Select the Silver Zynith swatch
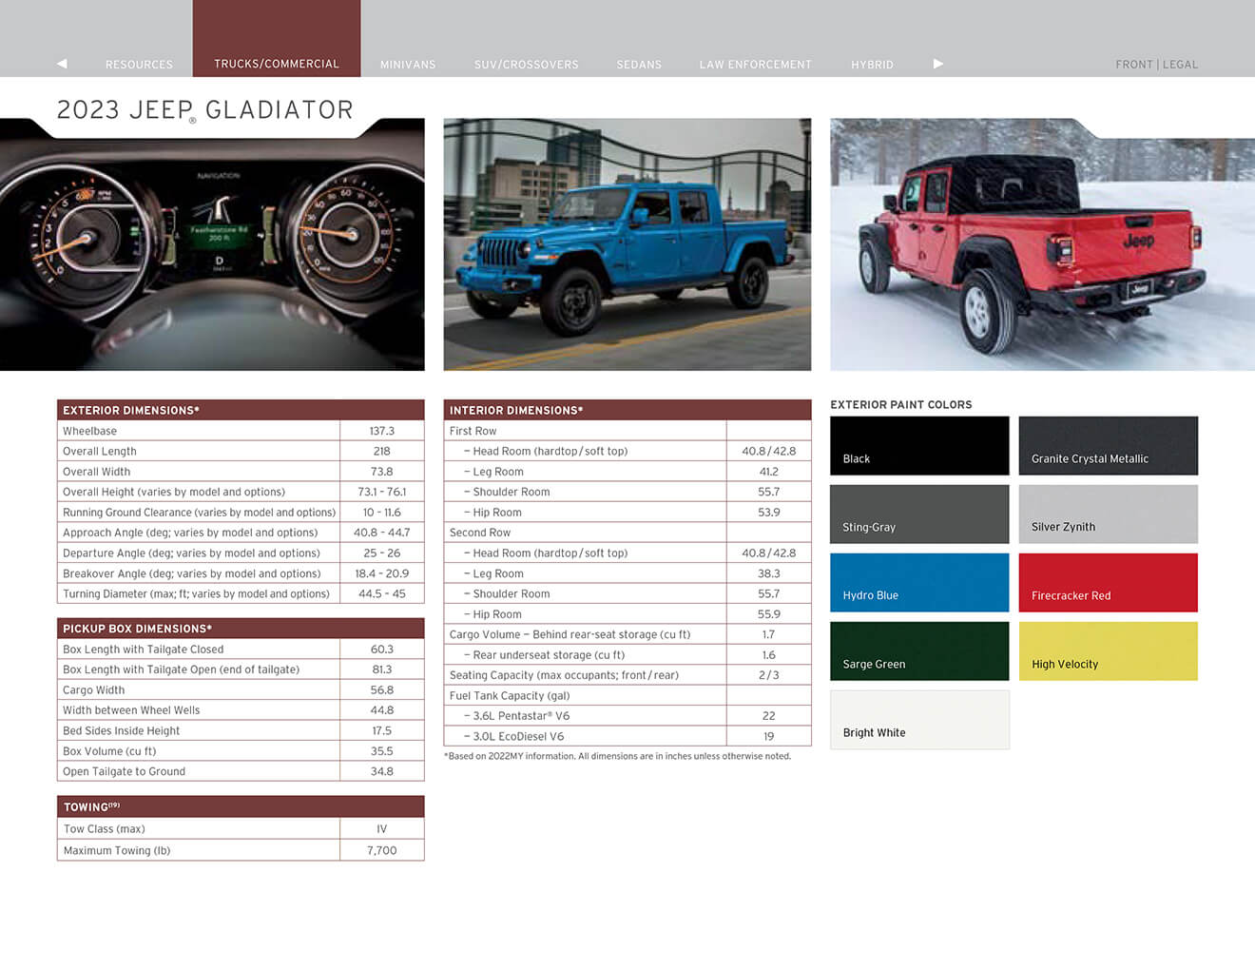The height and width of the screenshot is (970, 1255). [1109, 514]
